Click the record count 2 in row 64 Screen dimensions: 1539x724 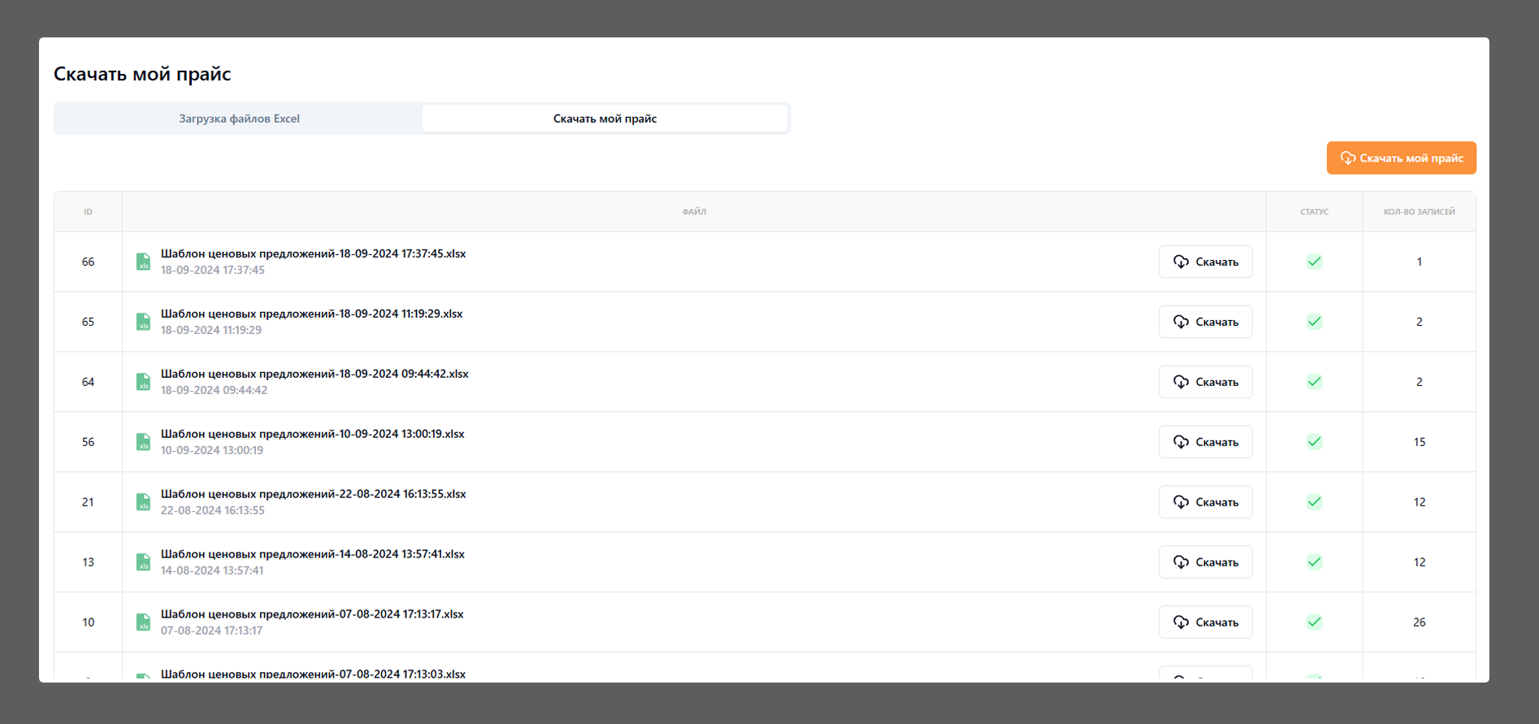[x=1420, y=382]
